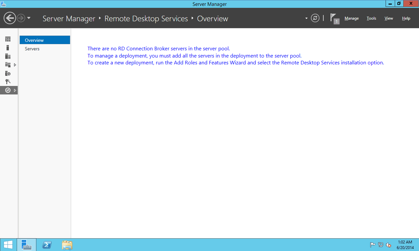Open Action Center flag in tray
This screenshot has height=251, width=419.
[x=372, y=245]
